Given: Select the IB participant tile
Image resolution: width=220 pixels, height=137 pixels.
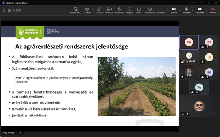Looking at the screenshot, I should (209, 57).
